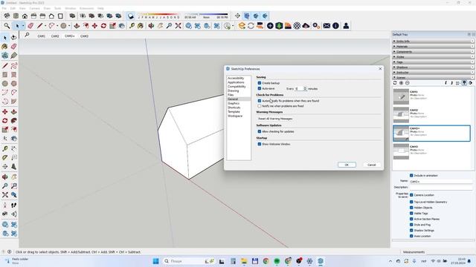Viewport: 476px width, 267px height.
Task: Click the auto-save minutes stepper
Action: pos(305,89)
